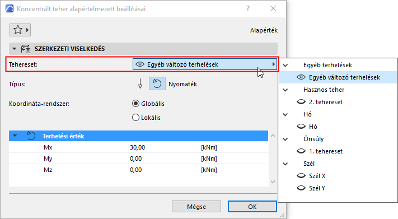Click the Archicad app icon in title bar

(9, 8)
